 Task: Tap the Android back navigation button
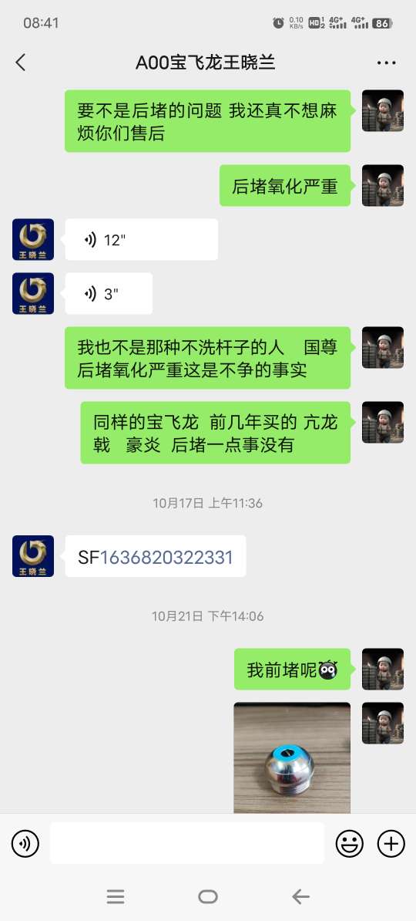tap(300, 896)
